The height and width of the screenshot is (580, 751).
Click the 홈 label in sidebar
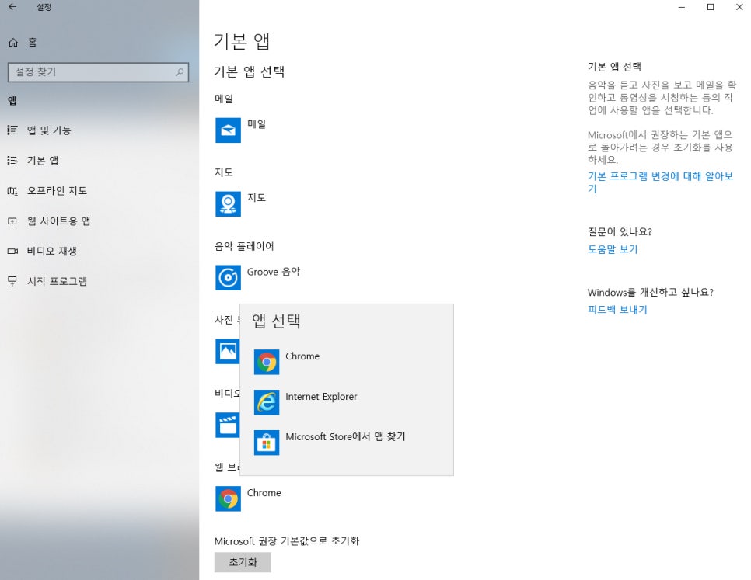(32, 43)
